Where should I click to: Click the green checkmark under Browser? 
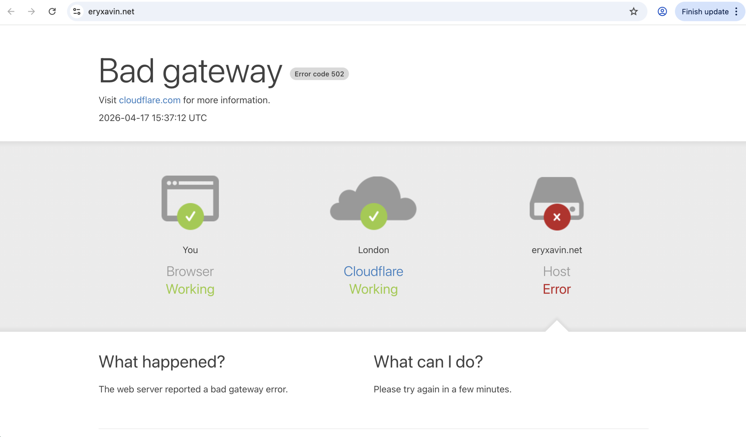(x=190, y=216)
